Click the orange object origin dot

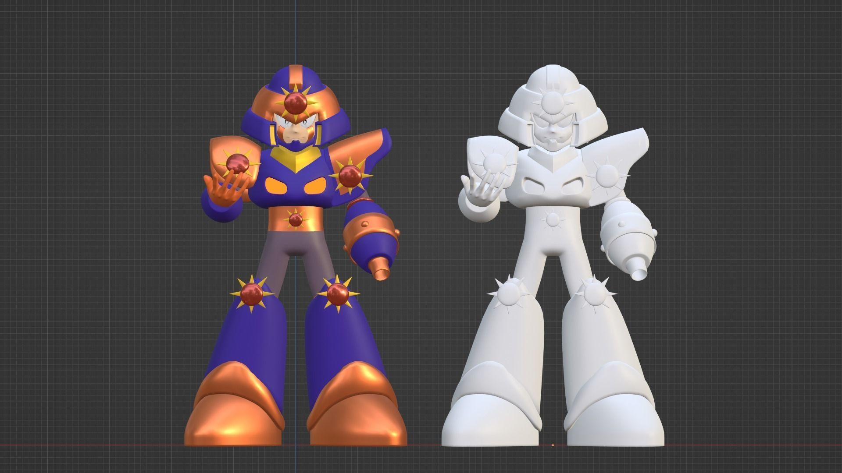pyautogui.click(x=553, y=445)
